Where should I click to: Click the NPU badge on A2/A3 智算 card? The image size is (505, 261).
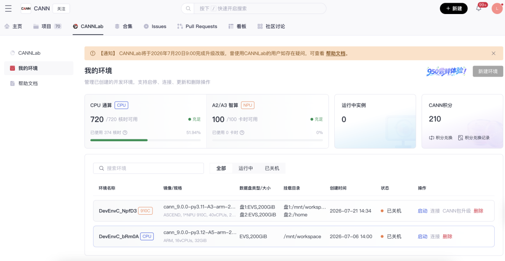click(x=248, y=105)
